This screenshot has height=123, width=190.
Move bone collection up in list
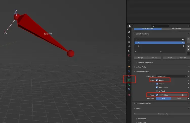pyautogui.click(x=188, y=46)
